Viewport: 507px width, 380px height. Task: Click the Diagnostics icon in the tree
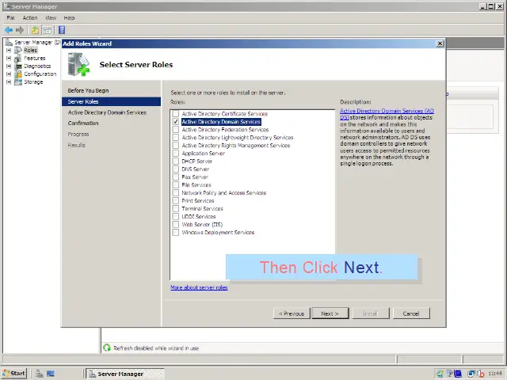tap(18, 66)
